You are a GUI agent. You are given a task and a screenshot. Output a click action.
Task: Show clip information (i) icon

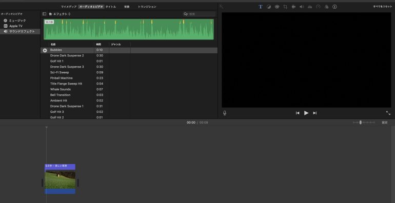click(334, 7)
